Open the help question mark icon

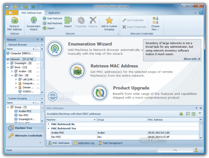tap(201, 13)
